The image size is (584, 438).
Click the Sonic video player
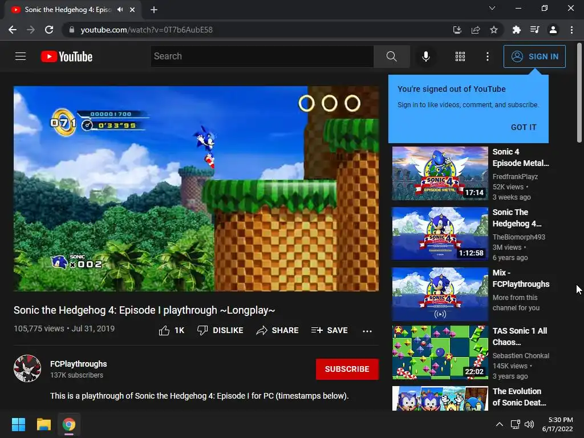pos(196,188)
